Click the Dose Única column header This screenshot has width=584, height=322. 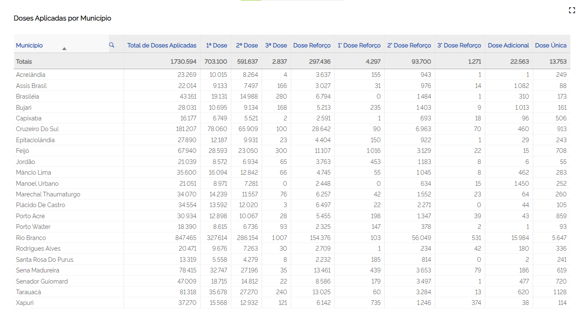pos(551,45)
